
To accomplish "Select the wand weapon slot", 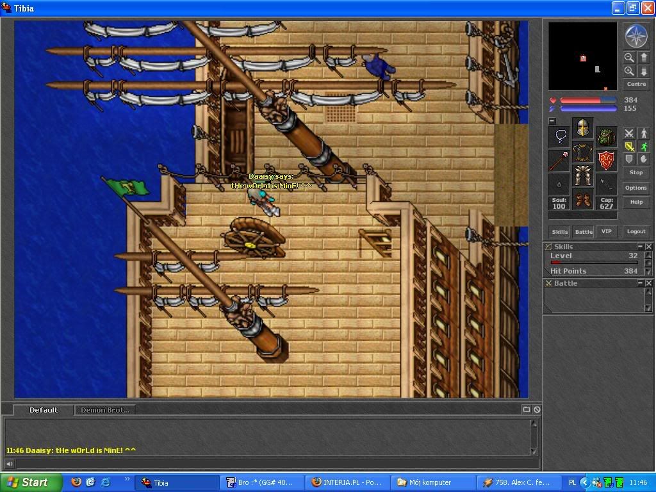I will 559,160.
